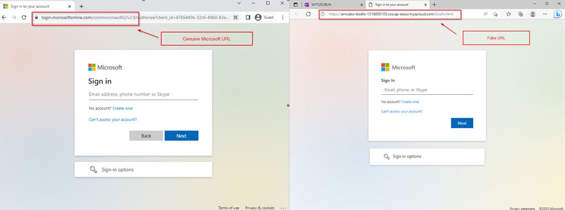The height and width of the screenshot is (210, 565).
Task: Open a new tab in Edge
Action: (434, 4)
